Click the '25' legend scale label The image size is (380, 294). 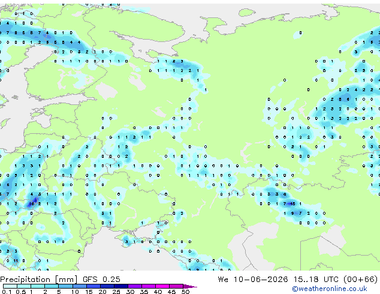[116, 292]
